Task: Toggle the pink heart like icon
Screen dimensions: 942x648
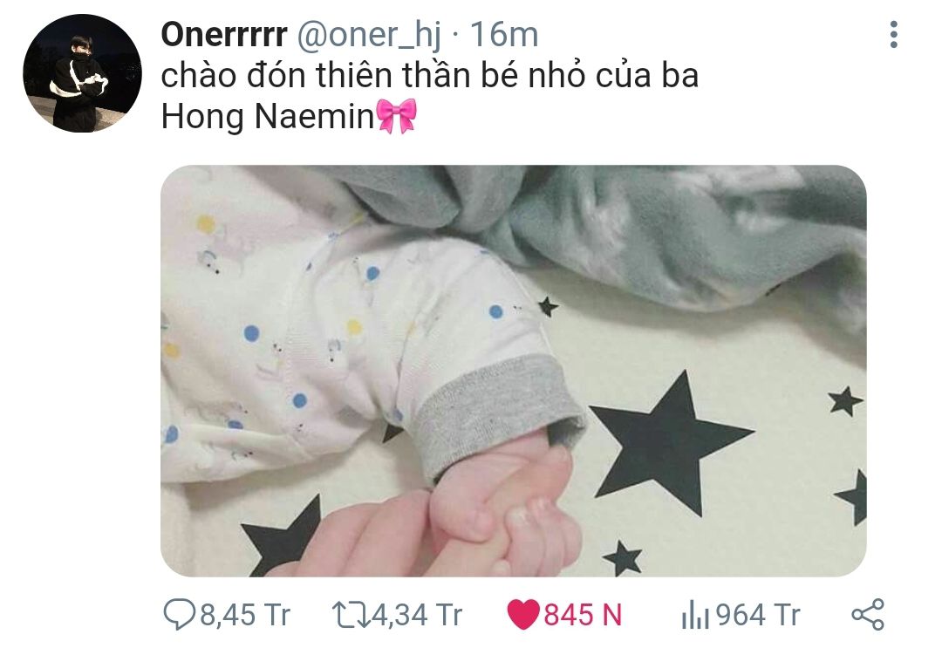Action: point(523,615)
